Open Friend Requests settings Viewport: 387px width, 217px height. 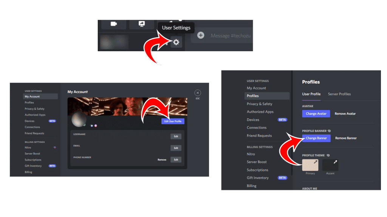point(259,136)
